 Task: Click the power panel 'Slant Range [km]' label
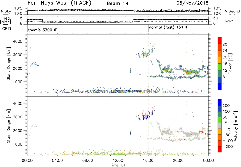click(8, 64)
